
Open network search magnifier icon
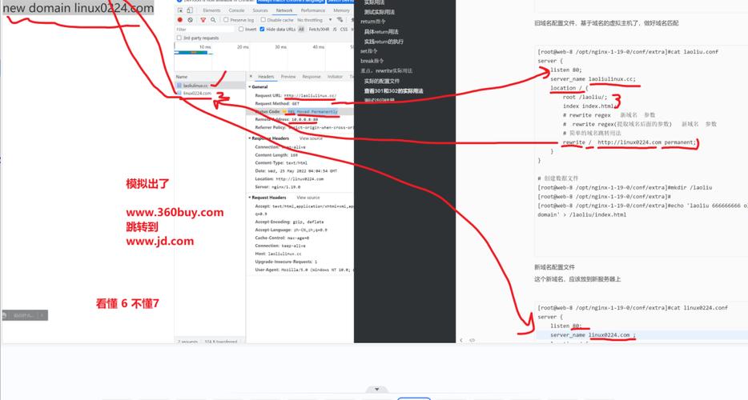[213, 20]
